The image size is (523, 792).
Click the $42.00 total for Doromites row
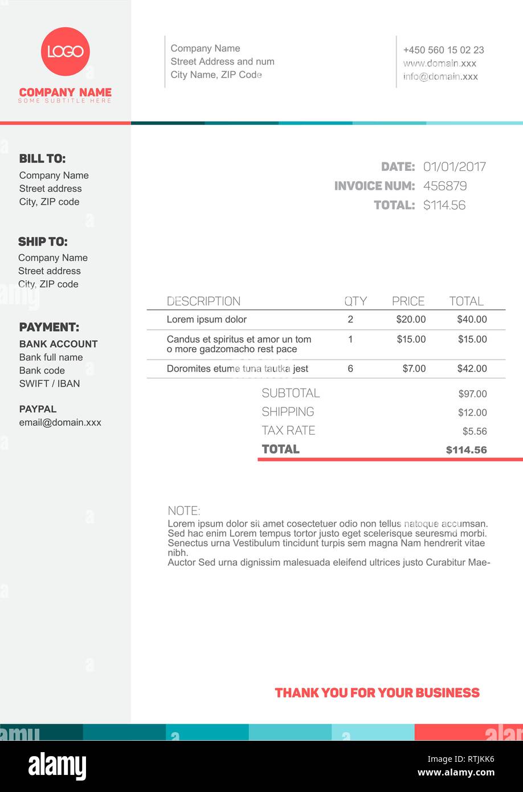(x=472, y=369)
